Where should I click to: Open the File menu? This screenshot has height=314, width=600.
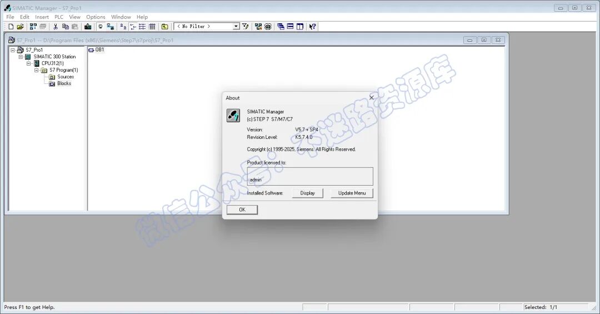pyautogui.click(x=11, y=17)
